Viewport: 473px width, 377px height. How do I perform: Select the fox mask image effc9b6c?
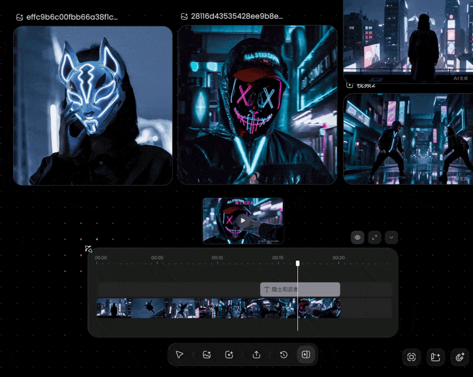(93, 105)
